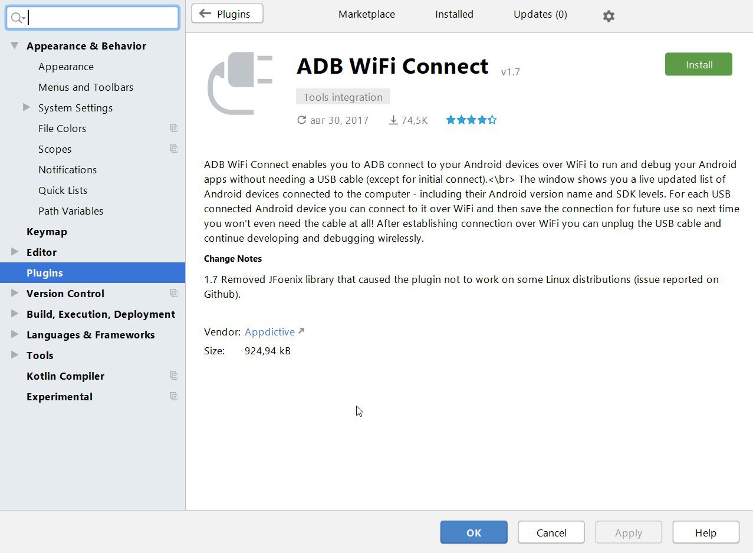Click project-level icon next to Scopes
This screenshot has height=553, width=753.
point(173,149)
